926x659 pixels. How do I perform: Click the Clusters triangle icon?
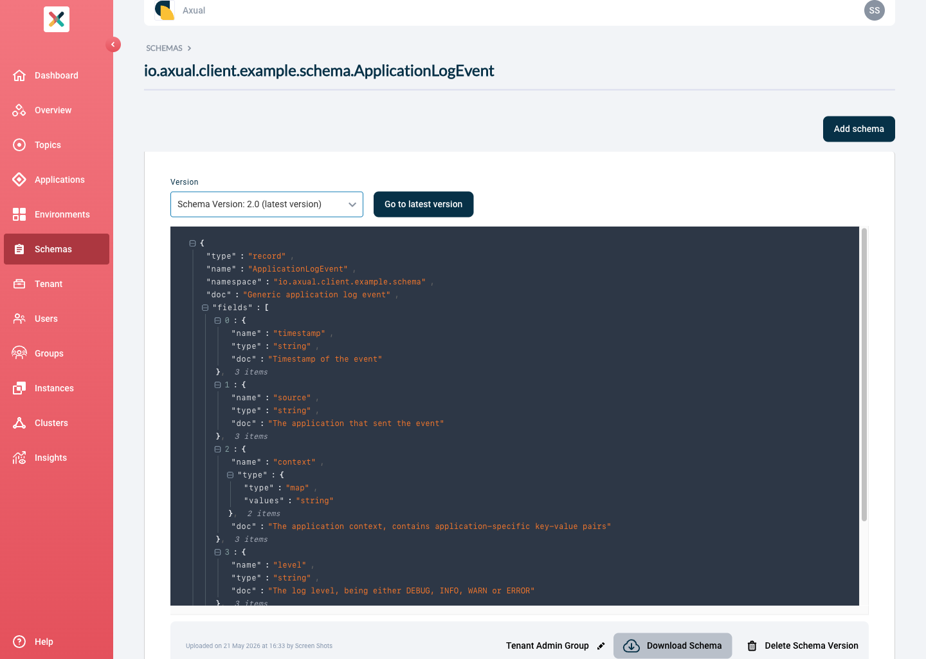click(19, 423)
